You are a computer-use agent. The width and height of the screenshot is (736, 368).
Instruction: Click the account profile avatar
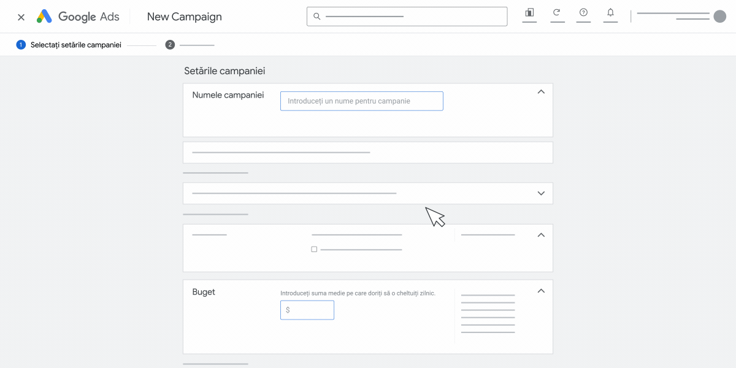(x=719, y=17)
